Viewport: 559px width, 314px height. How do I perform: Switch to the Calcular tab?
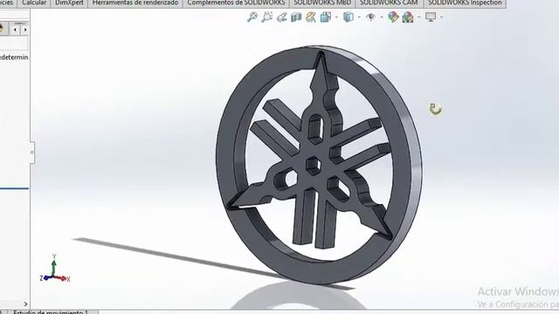pos(34,3)
